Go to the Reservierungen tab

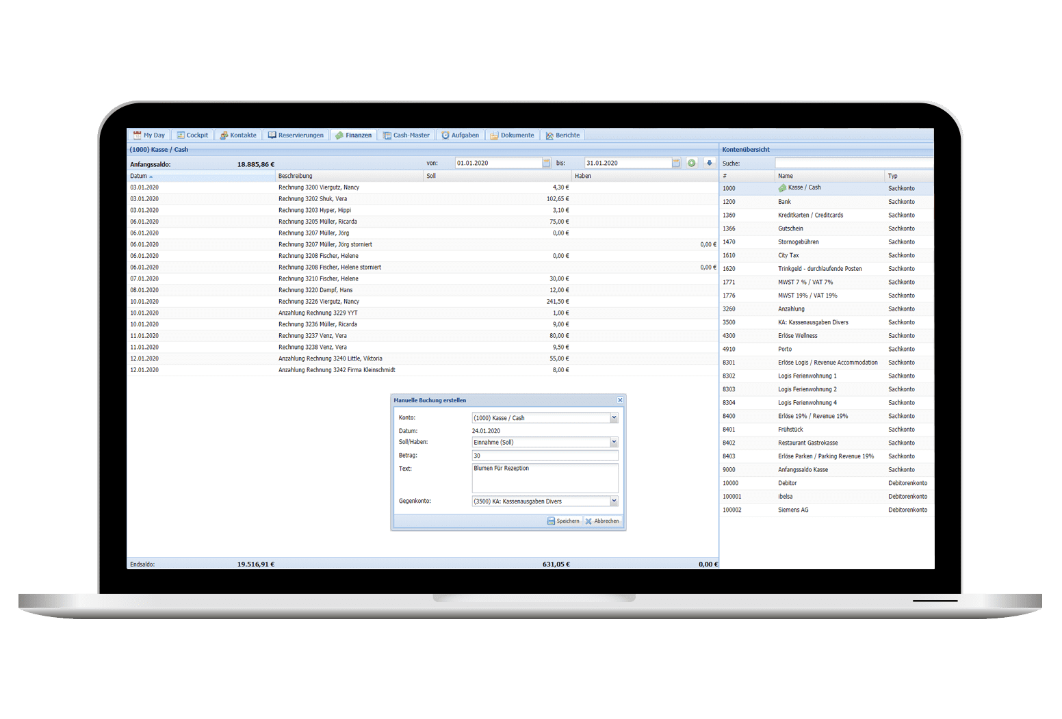point(296,135)
